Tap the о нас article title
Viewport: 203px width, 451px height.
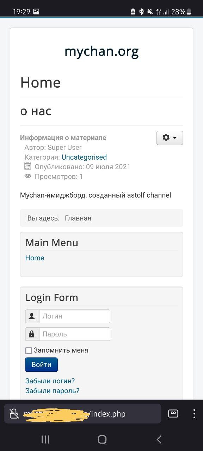(36, 111)
